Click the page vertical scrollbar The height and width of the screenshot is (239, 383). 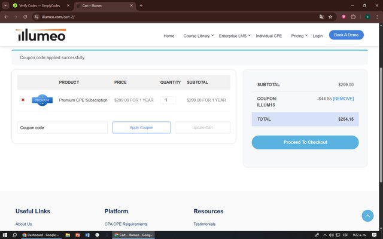[381, 124]
